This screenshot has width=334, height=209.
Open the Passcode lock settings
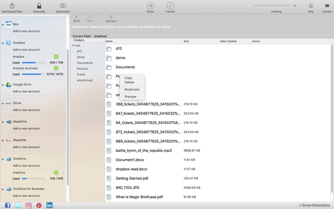point(39,6)
